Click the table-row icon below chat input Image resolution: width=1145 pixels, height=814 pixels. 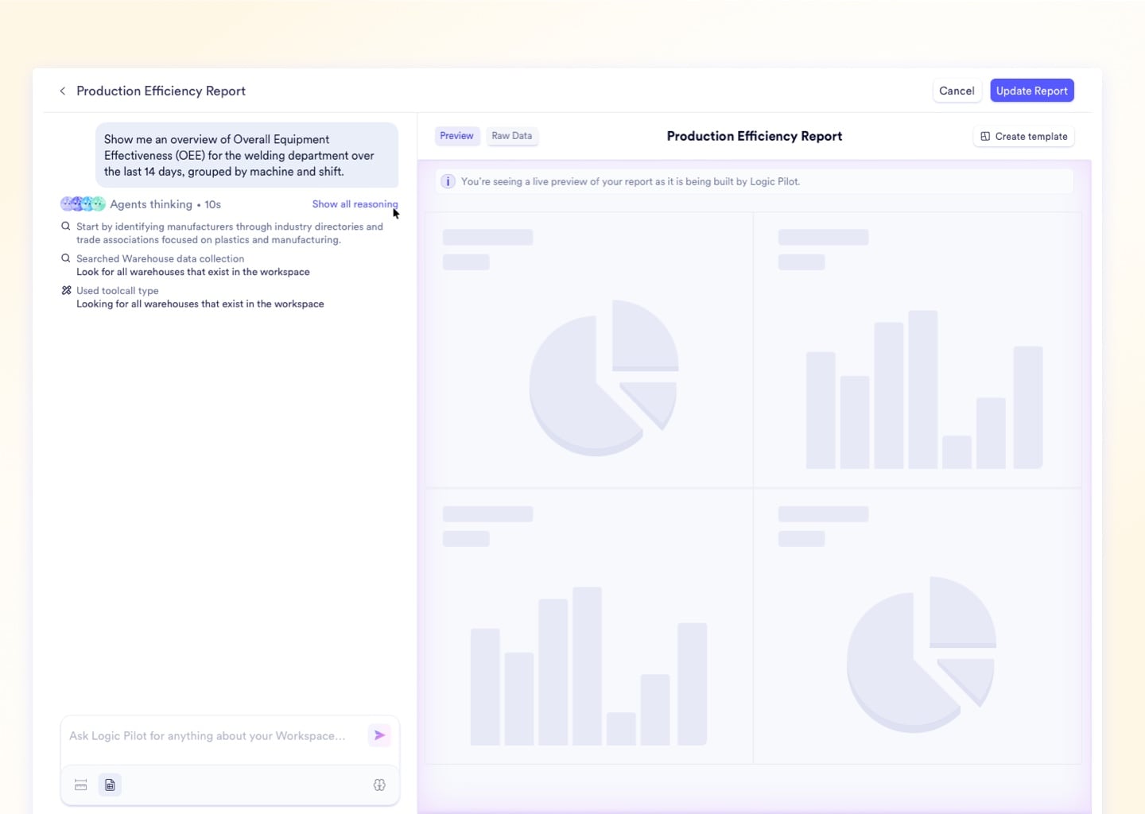[x=80, y=785]
